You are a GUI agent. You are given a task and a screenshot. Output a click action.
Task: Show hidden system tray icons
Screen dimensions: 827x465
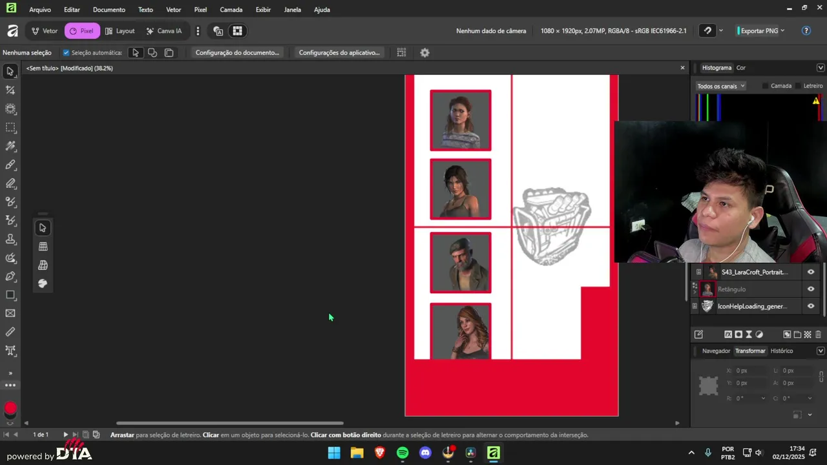tap(691, 453)
